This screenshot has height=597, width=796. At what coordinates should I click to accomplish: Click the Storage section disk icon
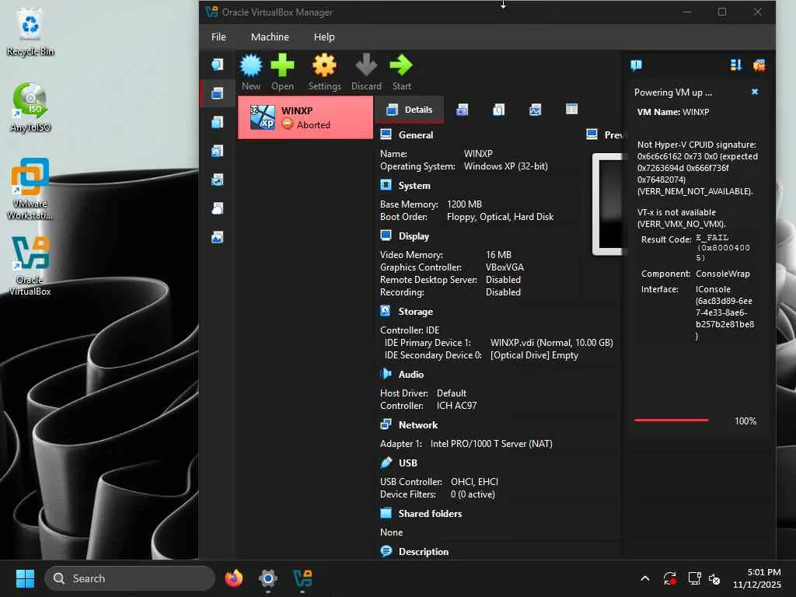[386, 311]
